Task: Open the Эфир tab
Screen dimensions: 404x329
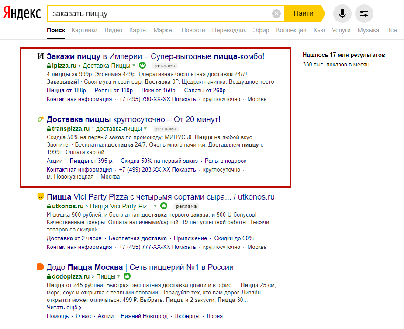Action: 261,31
